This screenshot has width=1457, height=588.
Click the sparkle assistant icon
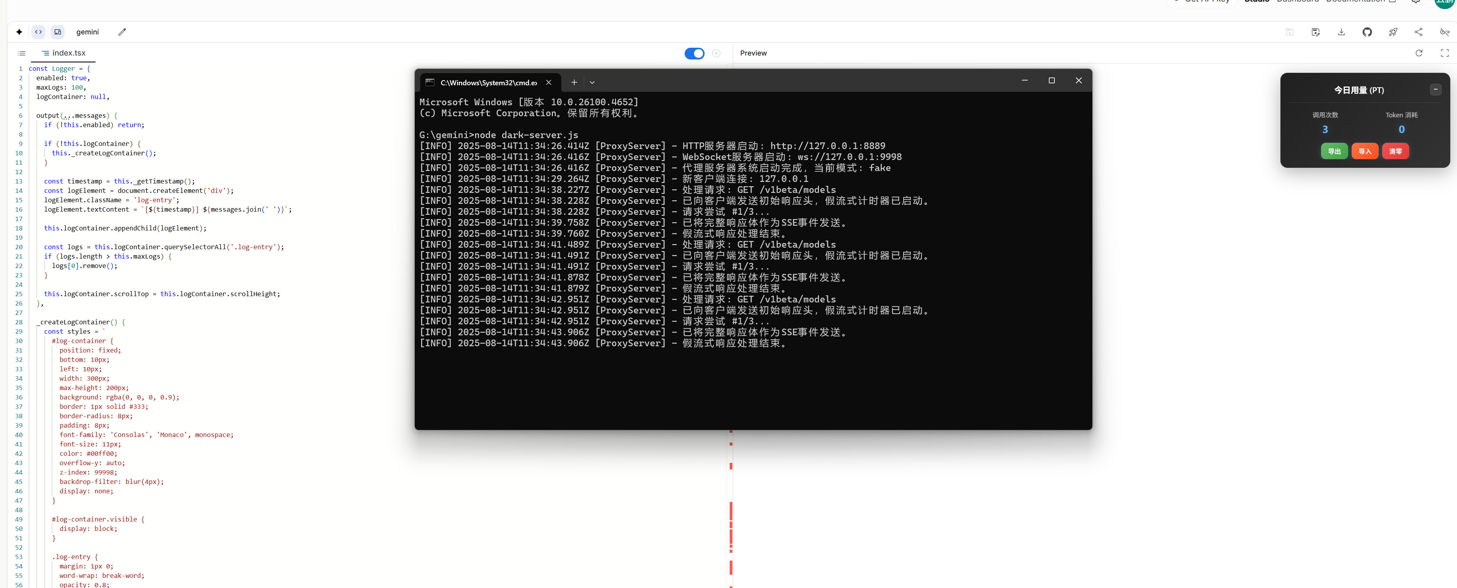click(x=19, y=32)
